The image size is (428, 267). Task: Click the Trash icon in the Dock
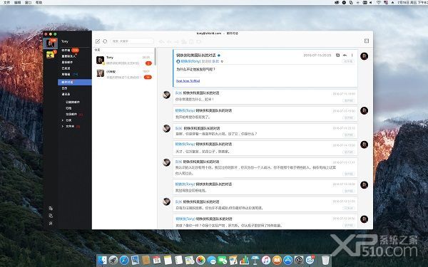pos(325,260)
